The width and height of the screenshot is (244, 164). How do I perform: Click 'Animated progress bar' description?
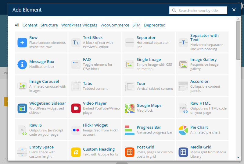coord(155,132)
